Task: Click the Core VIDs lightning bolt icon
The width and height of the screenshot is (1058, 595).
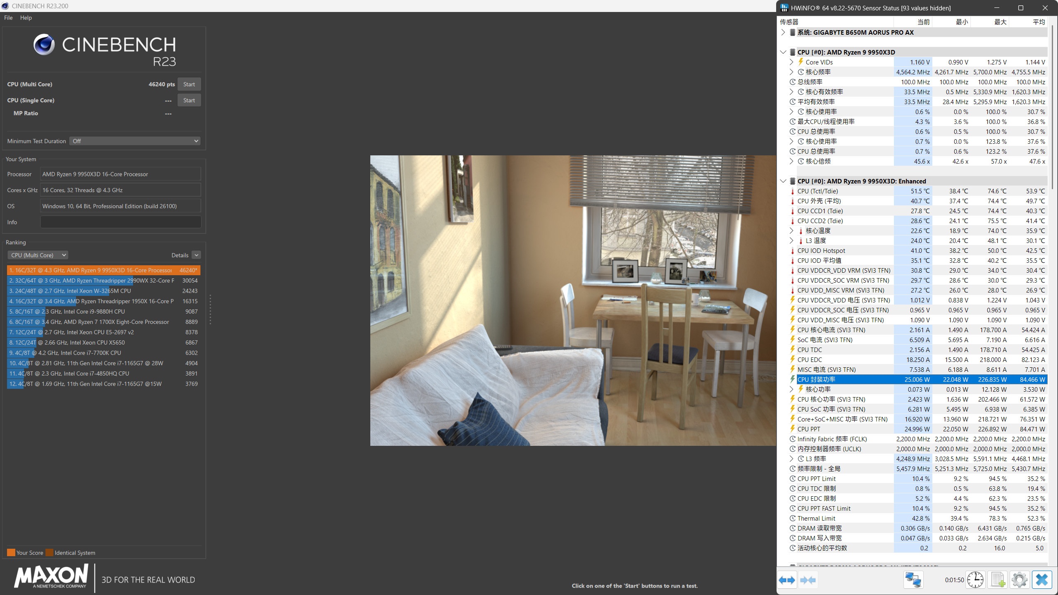Action: tap(801, 62)
